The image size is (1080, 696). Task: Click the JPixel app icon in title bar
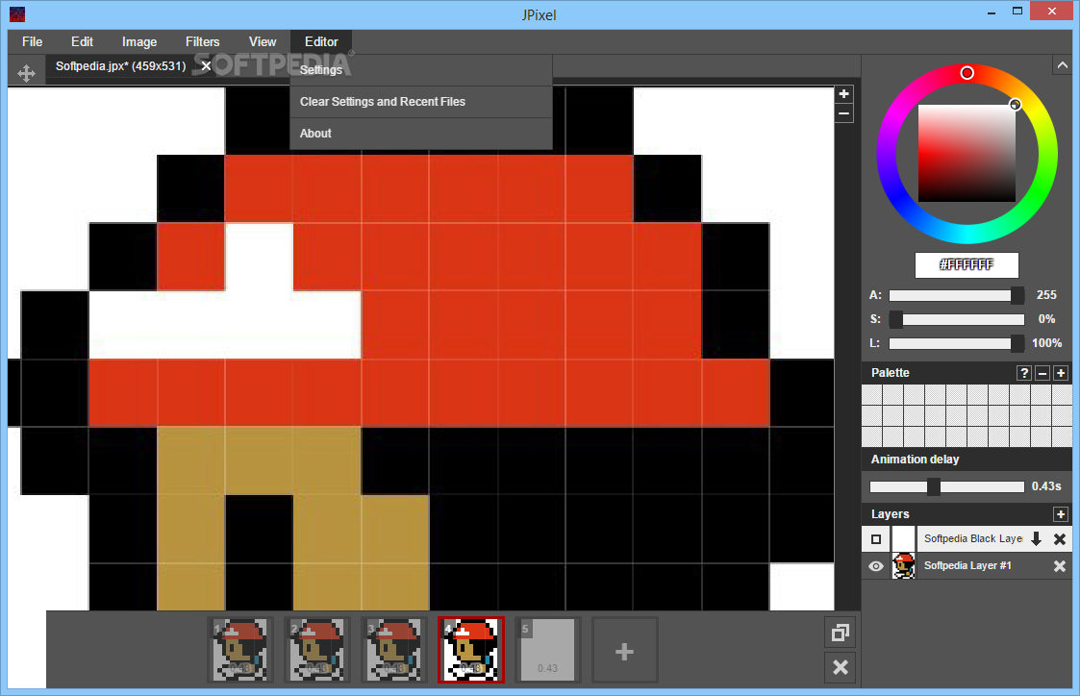point(17,13)
